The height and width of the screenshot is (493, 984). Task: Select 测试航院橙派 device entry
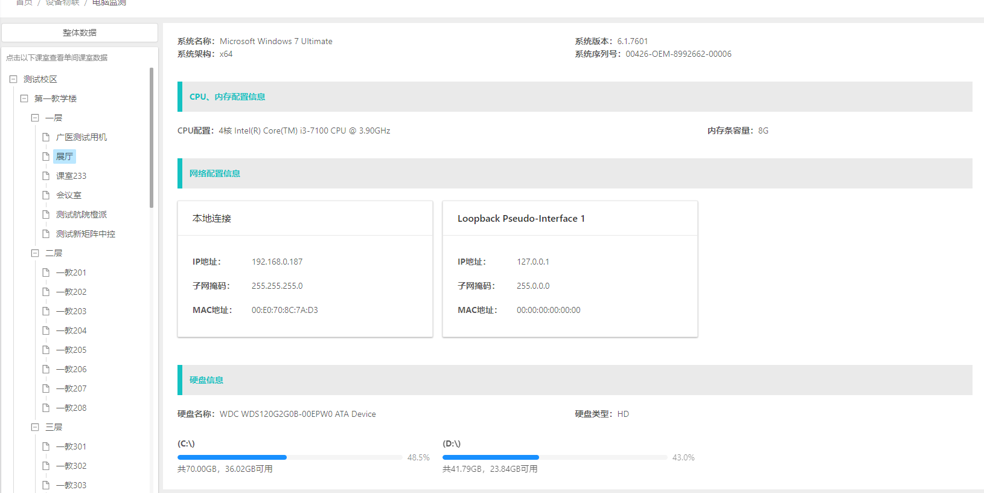(x=81, y=214)
